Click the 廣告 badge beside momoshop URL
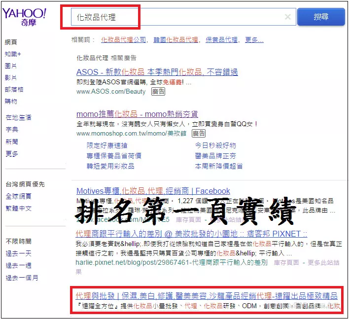 click(x=199, y=134)
